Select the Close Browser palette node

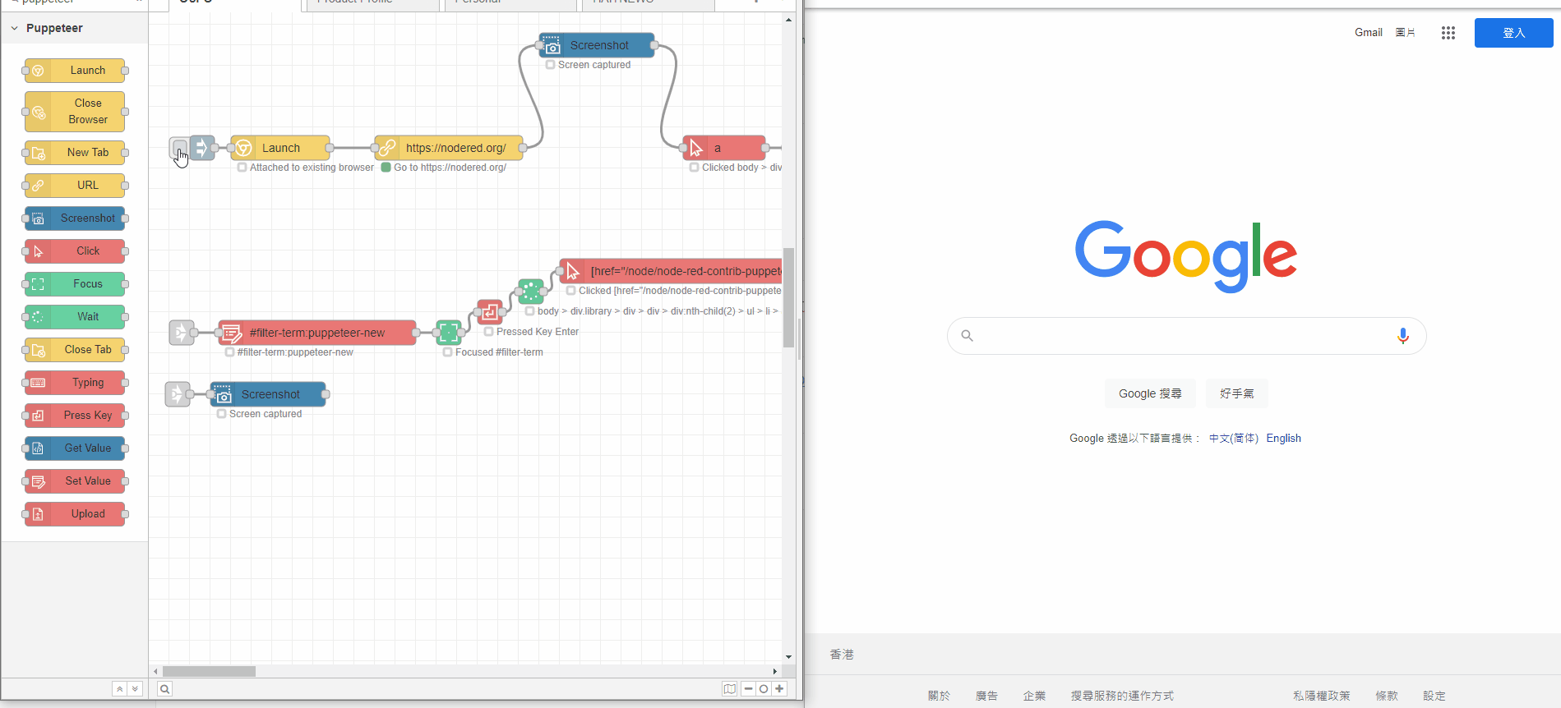[x=75, y=112]
